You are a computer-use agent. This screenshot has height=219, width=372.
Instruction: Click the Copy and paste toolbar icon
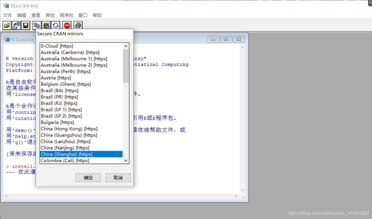pos(55,25)
